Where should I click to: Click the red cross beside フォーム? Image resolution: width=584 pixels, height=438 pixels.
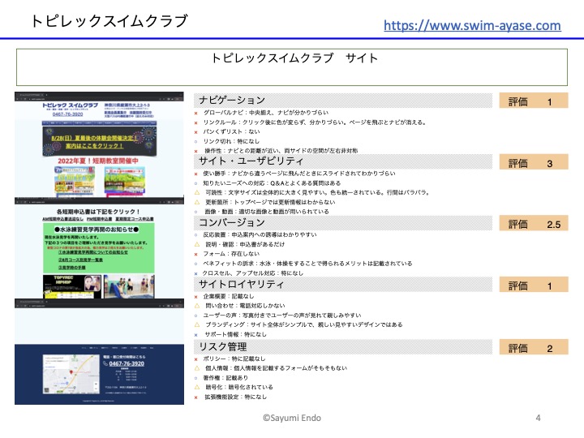coord(196,254)
